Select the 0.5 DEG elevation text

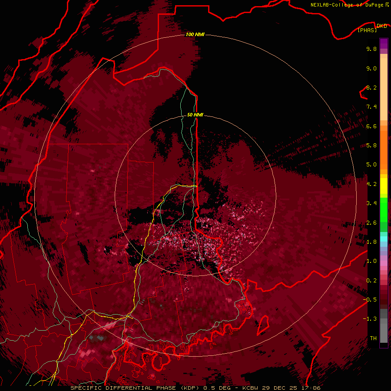[217, 388]
